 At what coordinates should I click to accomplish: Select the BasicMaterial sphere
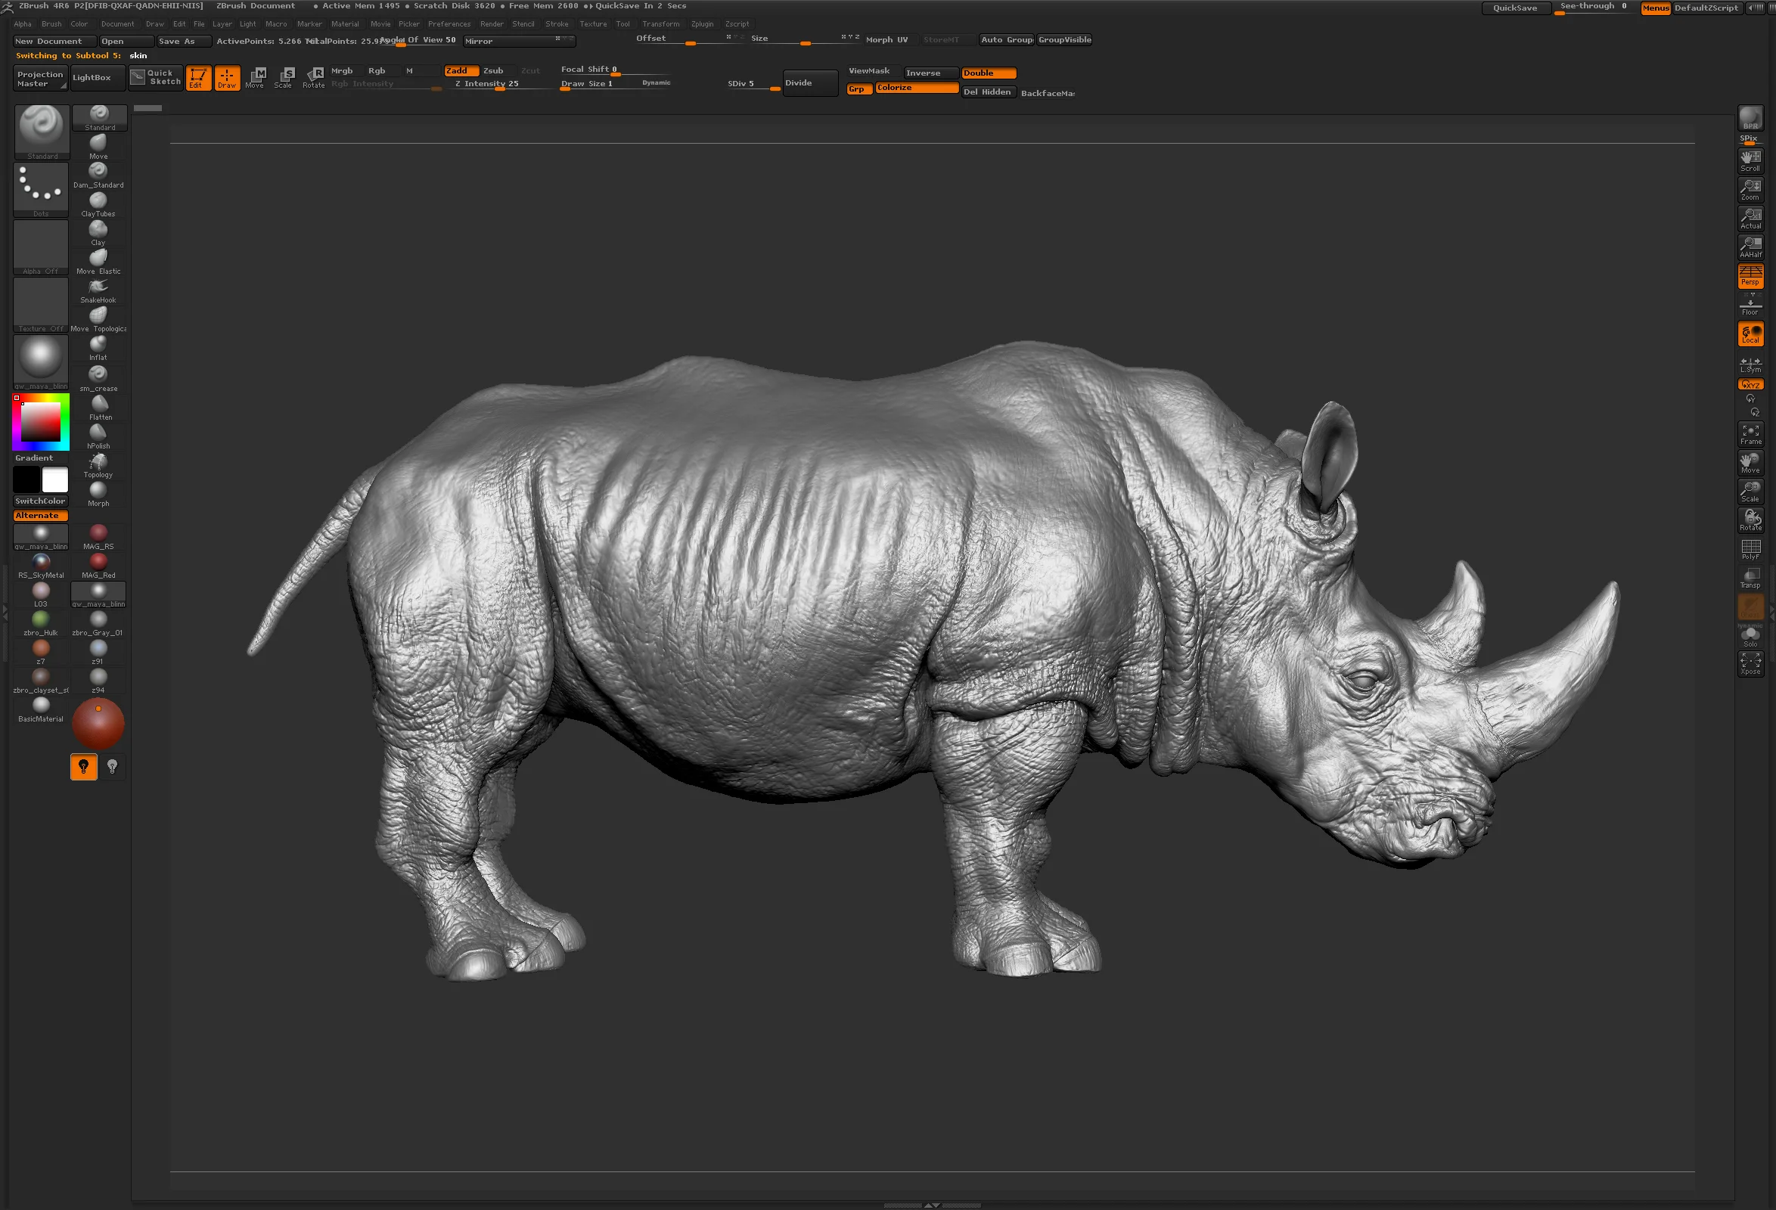(42, 709)
